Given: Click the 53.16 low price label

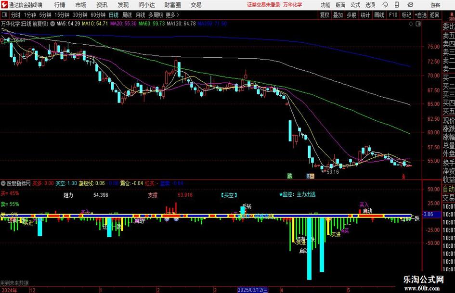Looking at the screenshot, I should [x=333, y=172].
